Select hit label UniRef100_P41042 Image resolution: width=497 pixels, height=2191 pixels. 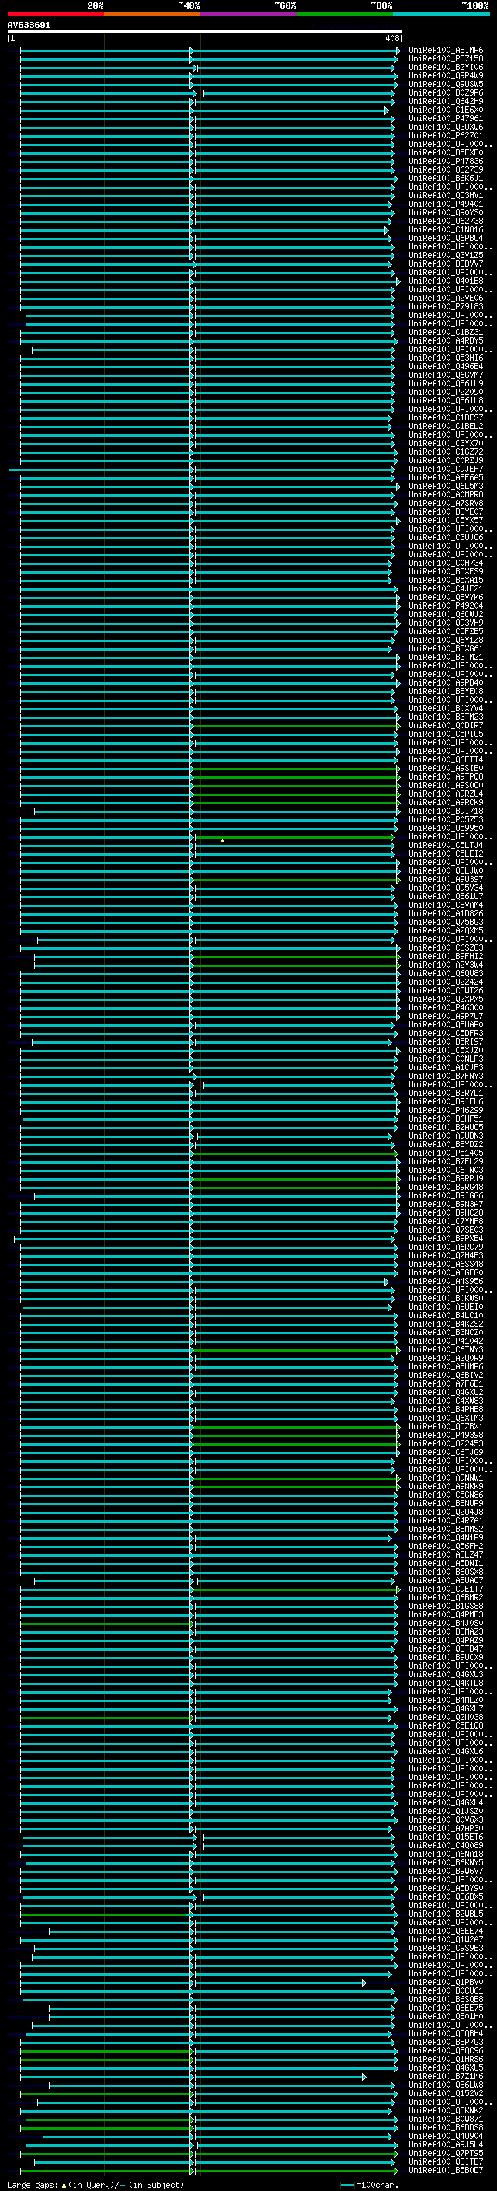[x=445, y=1342]
